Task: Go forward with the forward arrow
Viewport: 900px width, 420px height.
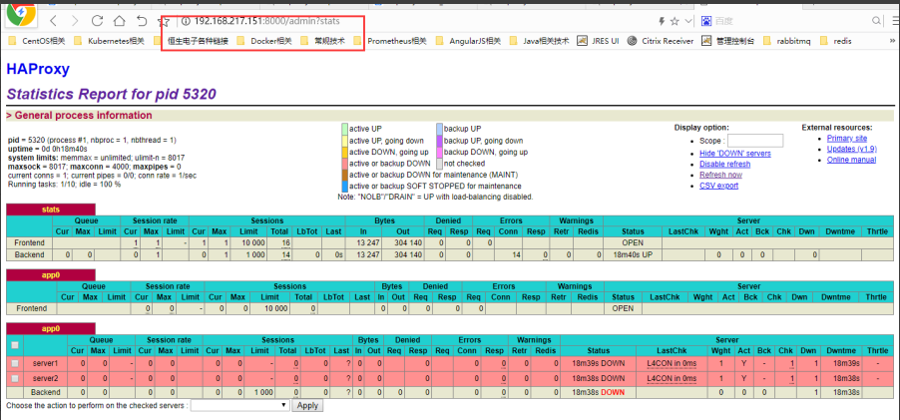Action: click(x=75, y=21)
